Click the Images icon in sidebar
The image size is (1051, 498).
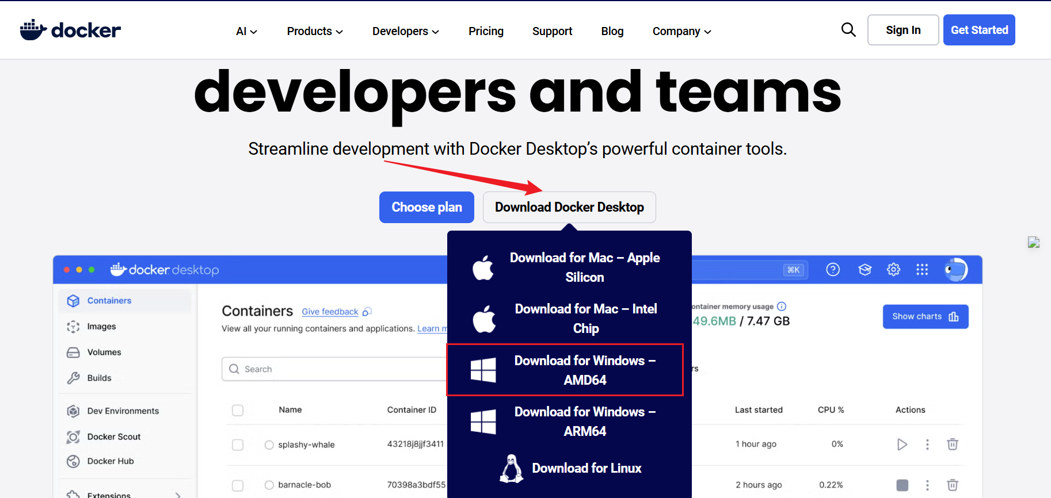[73, 327]
